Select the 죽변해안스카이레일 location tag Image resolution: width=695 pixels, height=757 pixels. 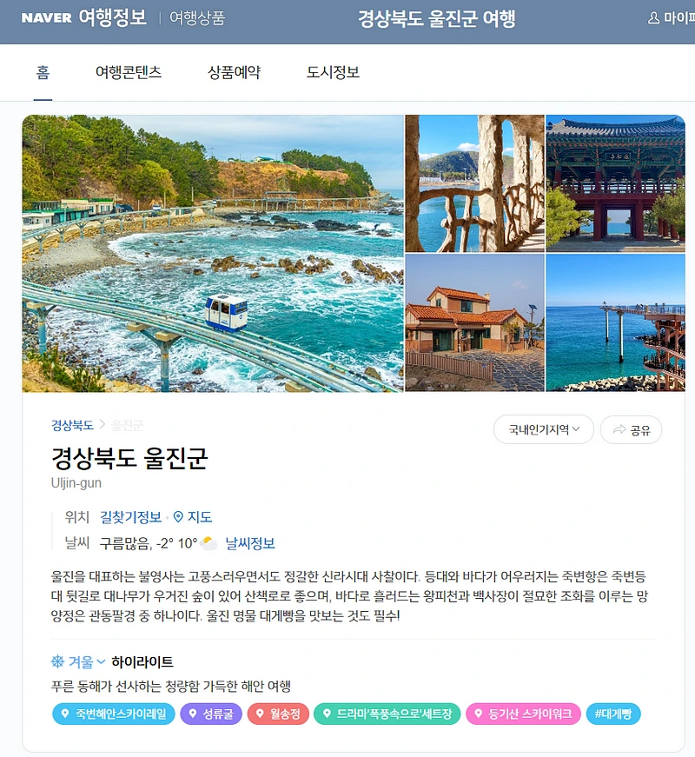coord(114,714)
